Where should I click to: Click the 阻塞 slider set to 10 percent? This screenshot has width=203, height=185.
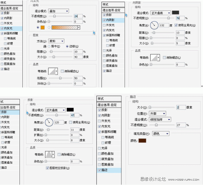coord(51,51)
